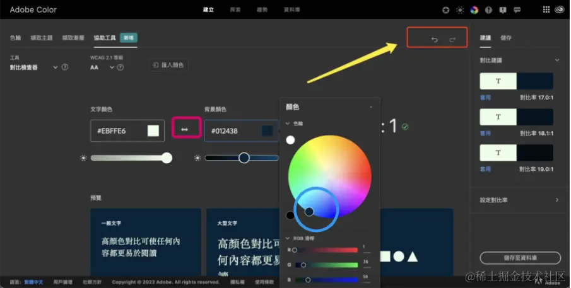Click the #EBFFE6 text color hex field
This screenshot has width=571, height=288.
pyautogui.click(x=127, y=131)
